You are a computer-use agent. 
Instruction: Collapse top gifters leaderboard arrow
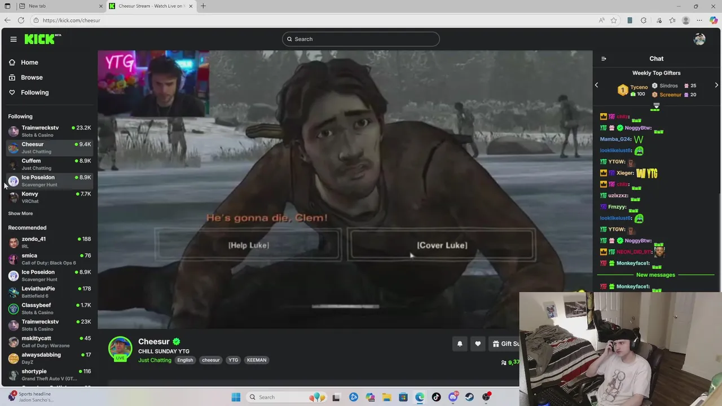pos(657,106)
